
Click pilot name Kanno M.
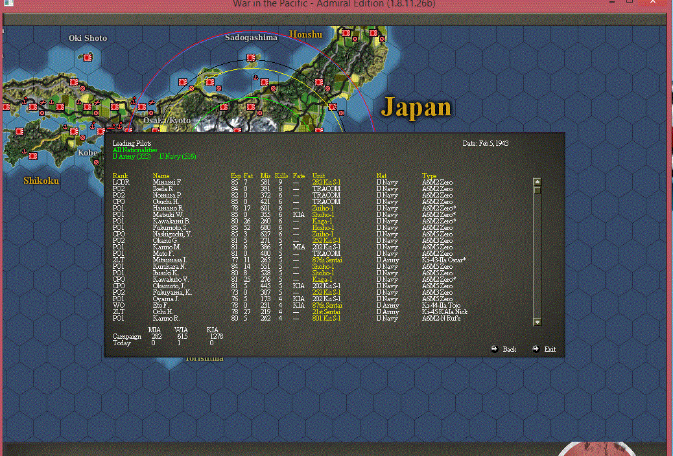click(167, 247)
